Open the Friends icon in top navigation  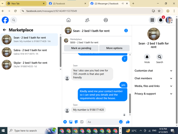tap(87, 20)
